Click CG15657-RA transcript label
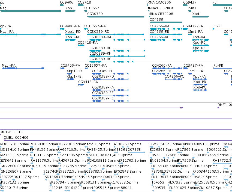Screen dimensions: 232x192 (x=95, y=26)
